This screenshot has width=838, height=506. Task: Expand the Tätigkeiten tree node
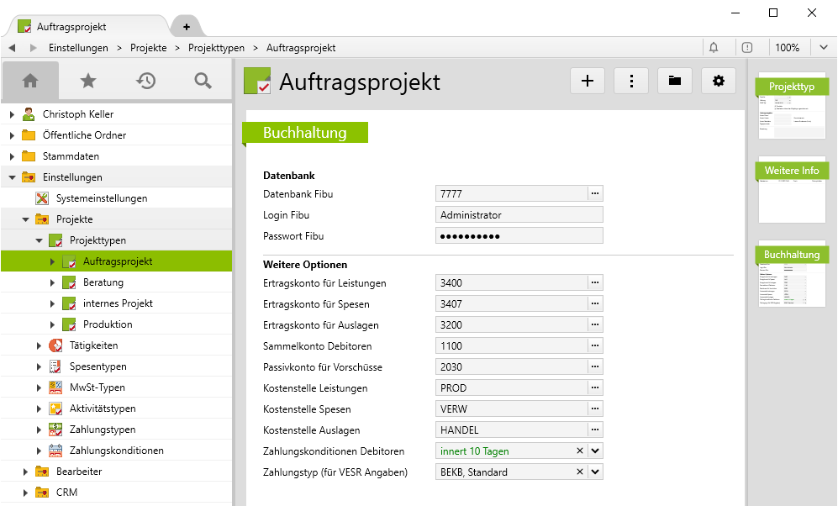pyautogui.click(x=39, y=345)
